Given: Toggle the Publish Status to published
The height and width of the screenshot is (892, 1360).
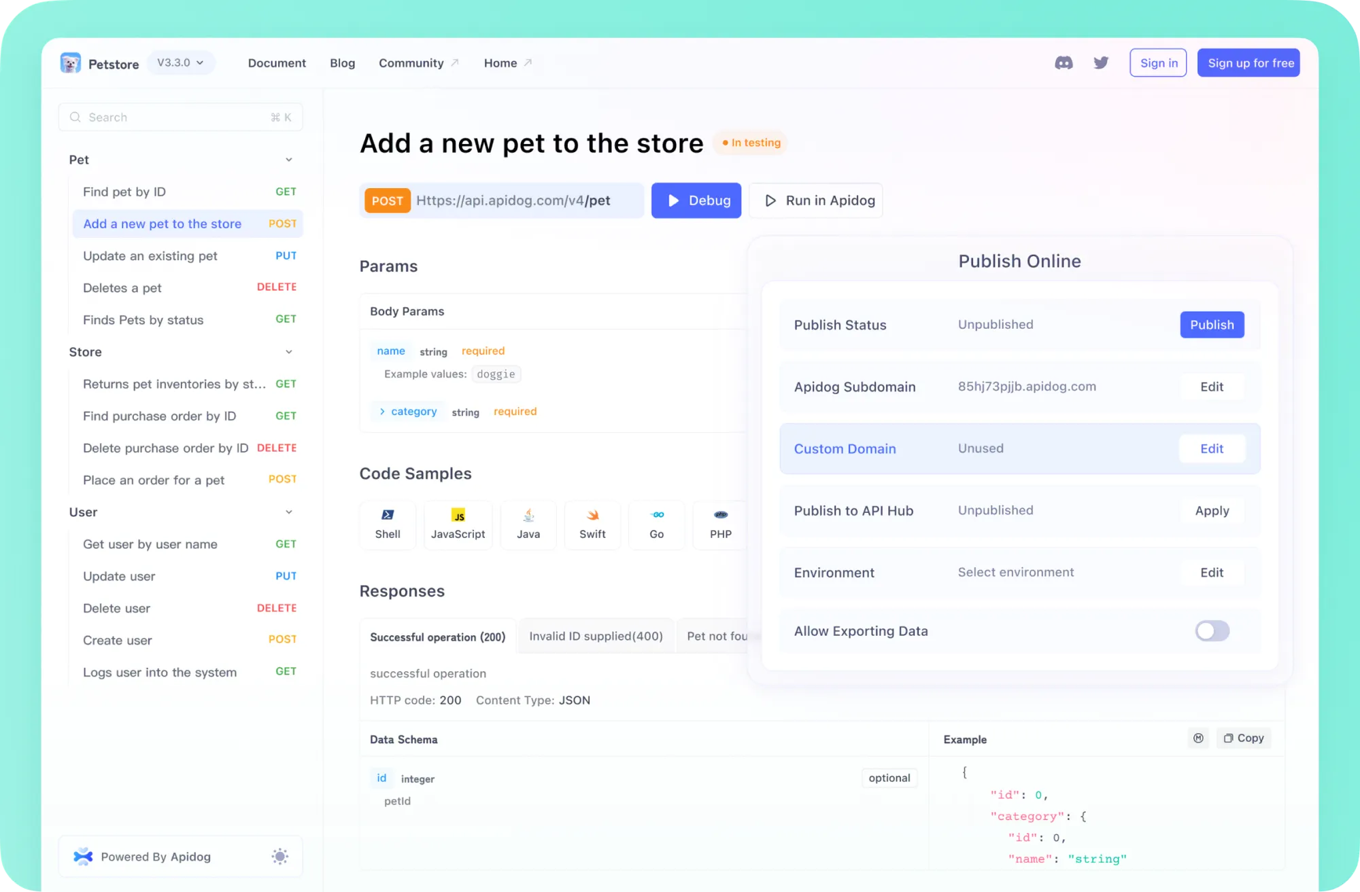Looking at the screenshot, I should (1212, 325).
